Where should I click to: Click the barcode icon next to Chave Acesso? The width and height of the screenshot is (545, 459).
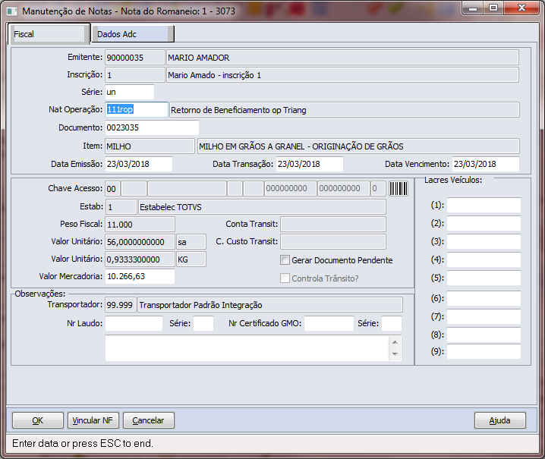pos(398,189)
